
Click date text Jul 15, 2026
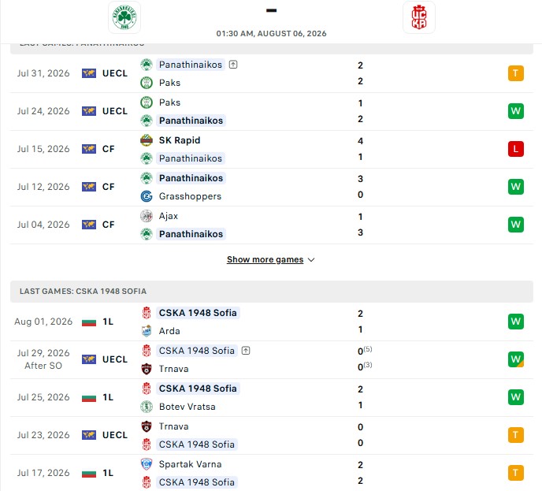[x=43, y=149]
